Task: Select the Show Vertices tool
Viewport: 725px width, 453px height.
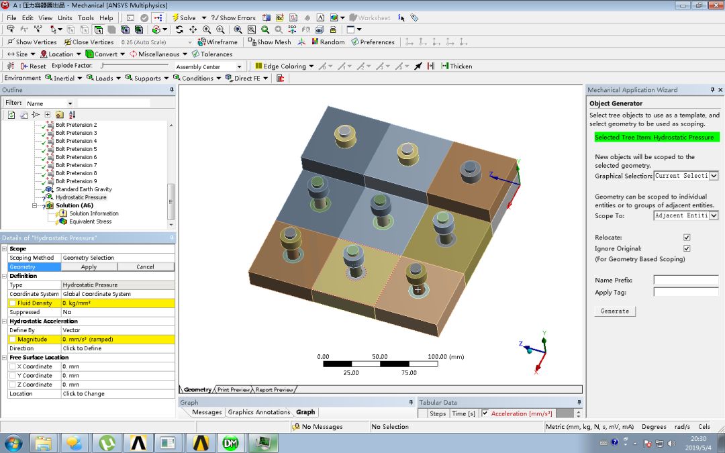Action: pyautogui.click(x=32, y=42)
